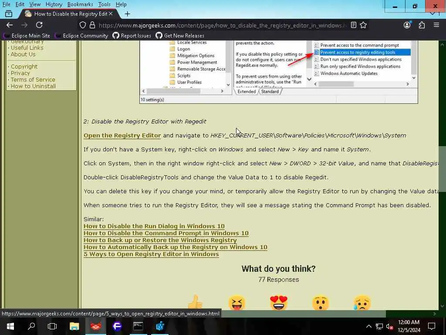Open Get New Releases bookmark

(180, 36)
